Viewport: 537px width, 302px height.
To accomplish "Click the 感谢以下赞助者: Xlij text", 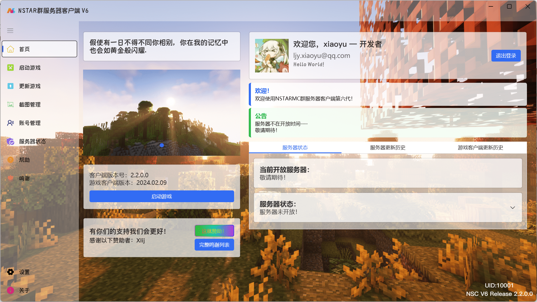I will point(117,240).
